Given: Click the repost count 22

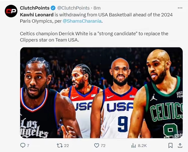Looking at the screenshot, I should (x=66, y=145).
